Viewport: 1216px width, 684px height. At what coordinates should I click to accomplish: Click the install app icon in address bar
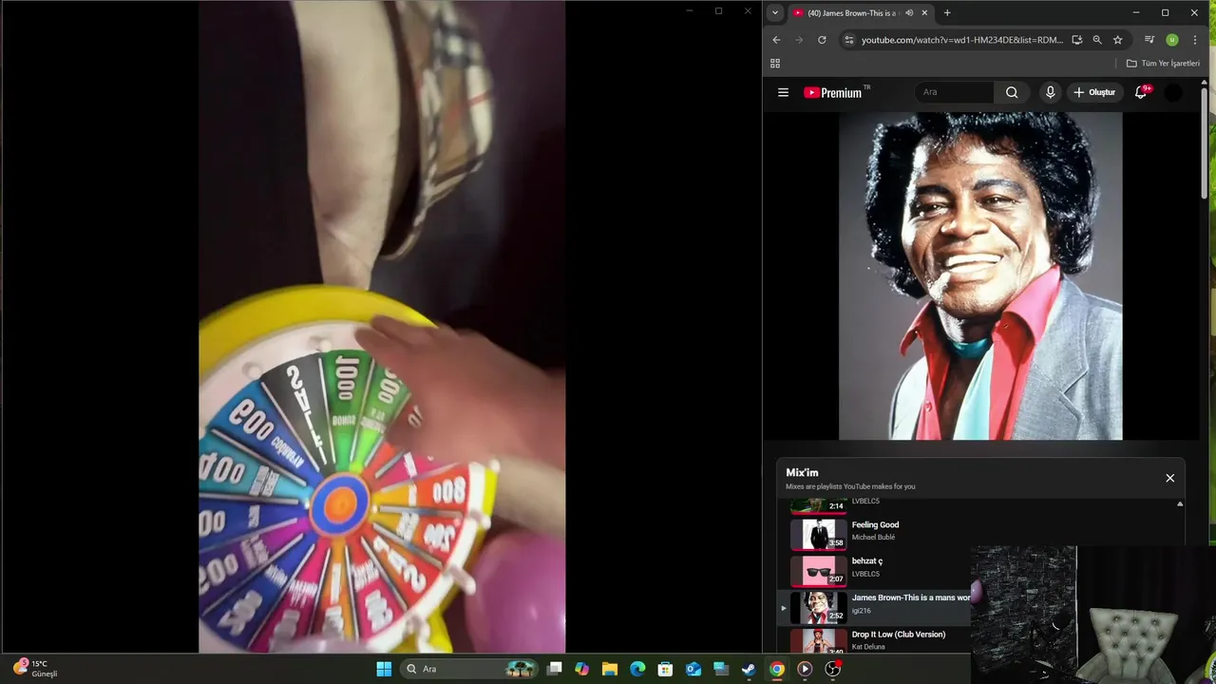click(1076, 40)
